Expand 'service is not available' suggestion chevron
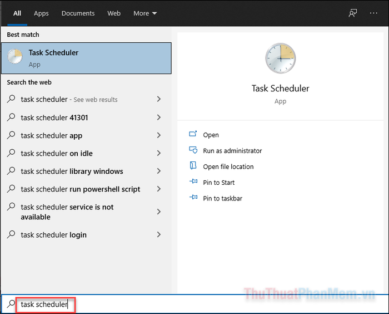Image resolution: width=389 pixels, height=314 pixels. click(159, 212)
